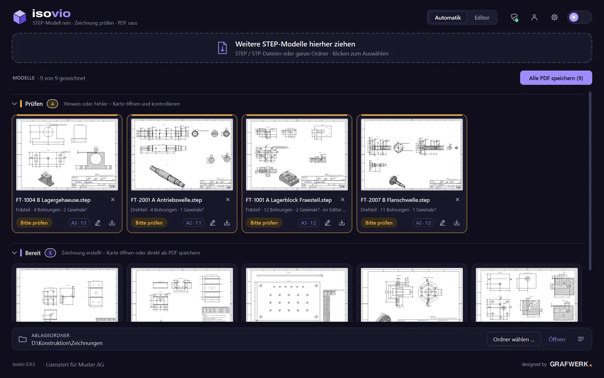604x378 pixels.
Task: Remove FT-1001 A Lagerblock Fraesteil.step card
Action: [x=343, y=200]
